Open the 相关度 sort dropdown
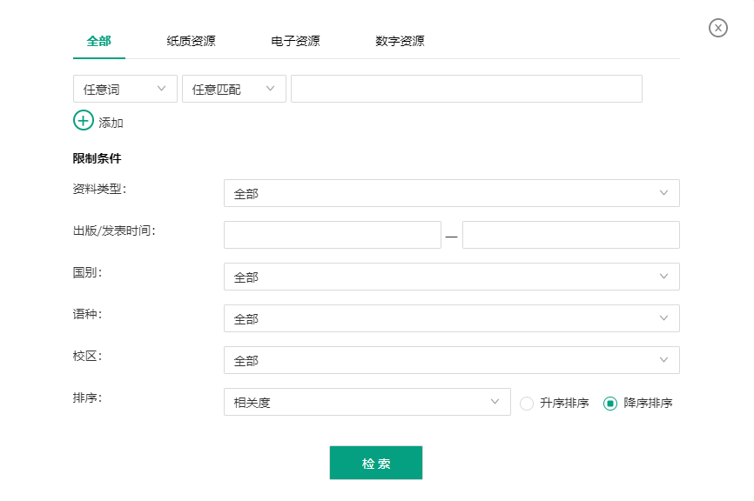 (367, 402)
